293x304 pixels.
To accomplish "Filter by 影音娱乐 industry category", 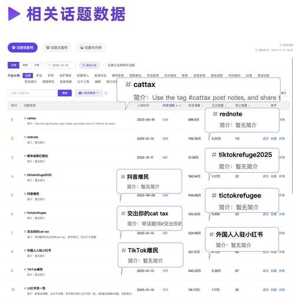I will [31, 82].
